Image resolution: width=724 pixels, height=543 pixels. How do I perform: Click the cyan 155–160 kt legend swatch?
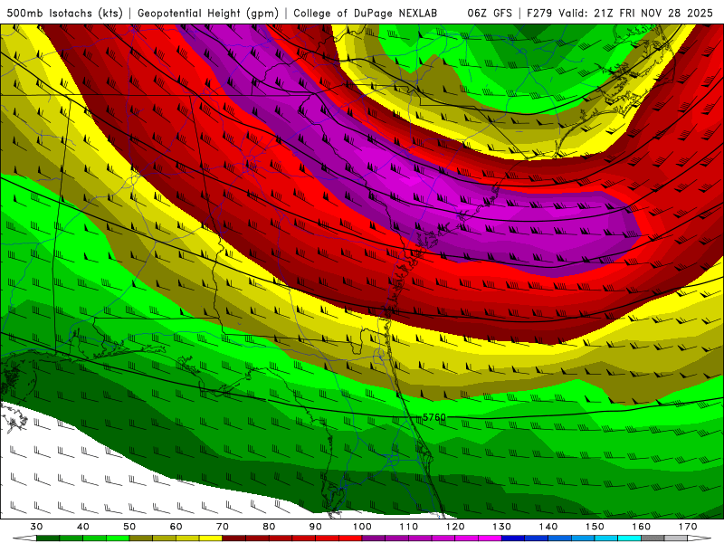[x=630, y=538]
